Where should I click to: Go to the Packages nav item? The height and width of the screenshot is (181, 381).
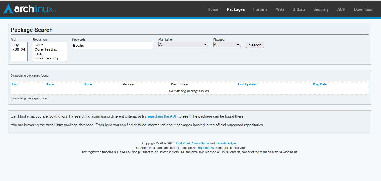(236, 9)
